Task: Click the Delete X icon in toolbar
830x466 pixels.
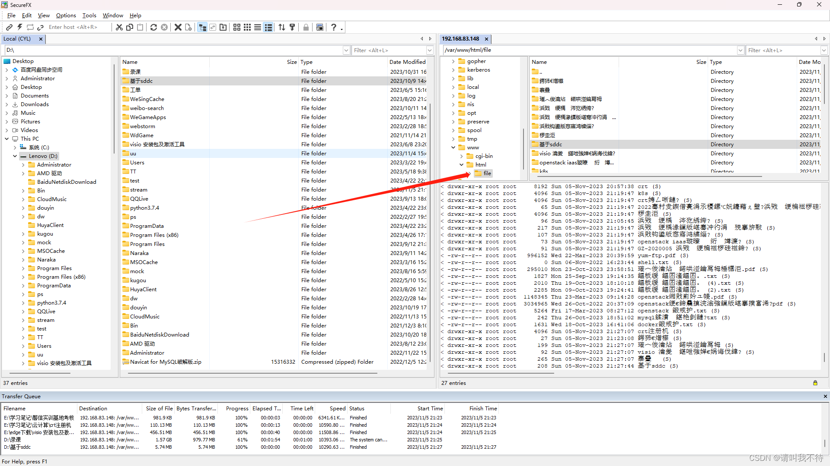Action: coord(178,27)
